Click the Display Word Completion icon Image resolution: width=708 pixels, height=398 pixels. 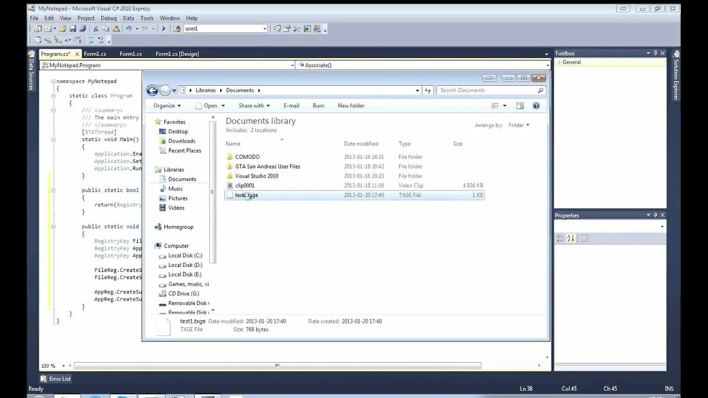(67, 40)
